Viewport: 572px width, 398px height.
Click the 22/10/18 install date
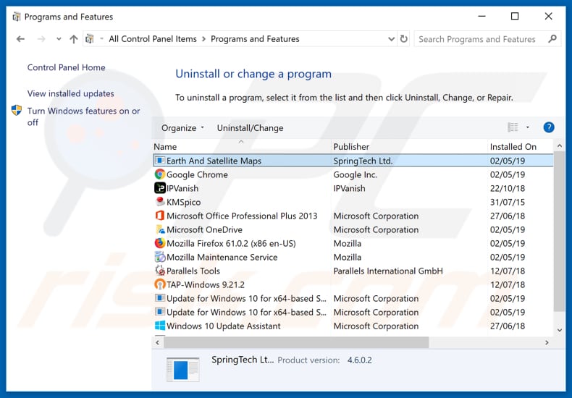[x=507, y=188]
